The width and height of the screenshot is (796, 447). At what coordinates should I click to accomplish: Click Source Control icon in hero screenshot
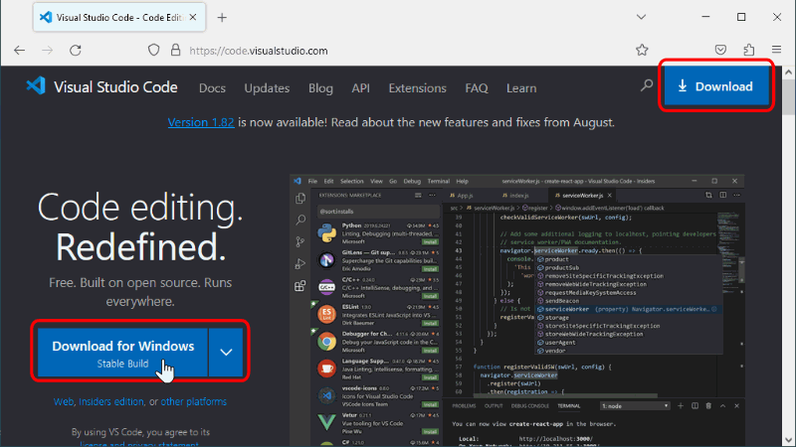tap(300, 241)
